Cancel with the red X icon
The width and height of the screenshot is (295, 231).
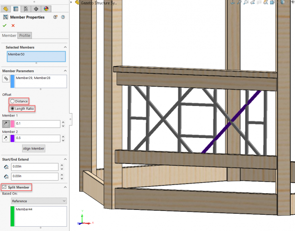pyautogui.click(x=13, y=26)
